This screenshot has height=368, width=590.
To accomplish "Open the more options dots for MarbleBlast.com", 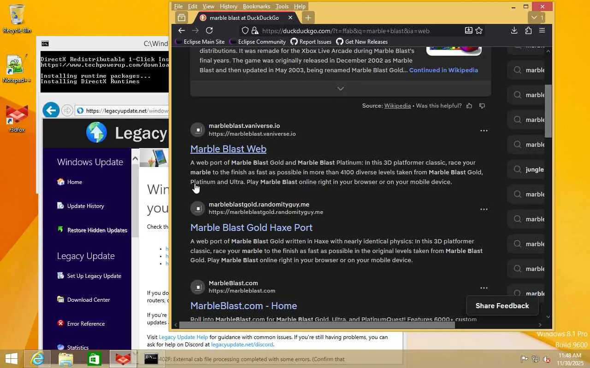I will pyautogui.click(x=484, y=288).
